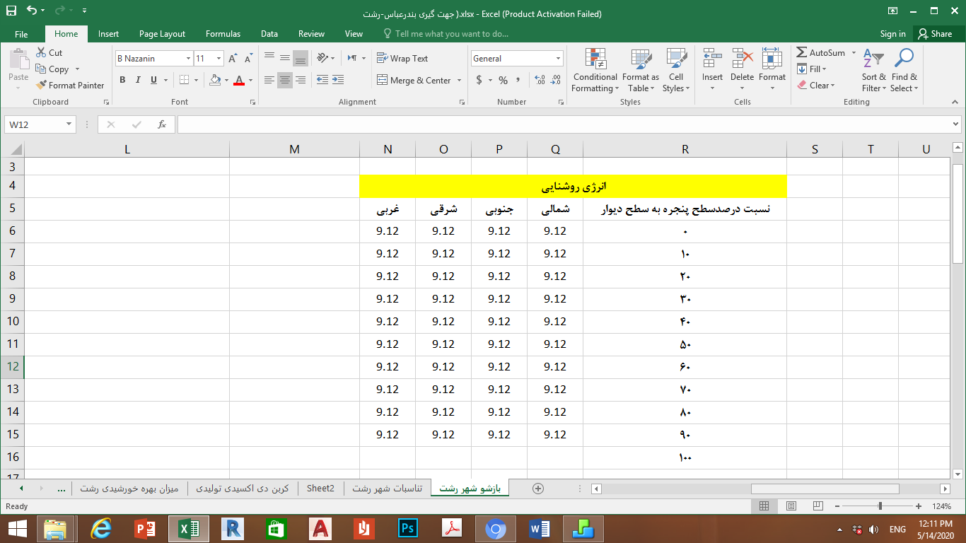Open the font size dropdown
The image size is (966, 543).
click(219, 59)
